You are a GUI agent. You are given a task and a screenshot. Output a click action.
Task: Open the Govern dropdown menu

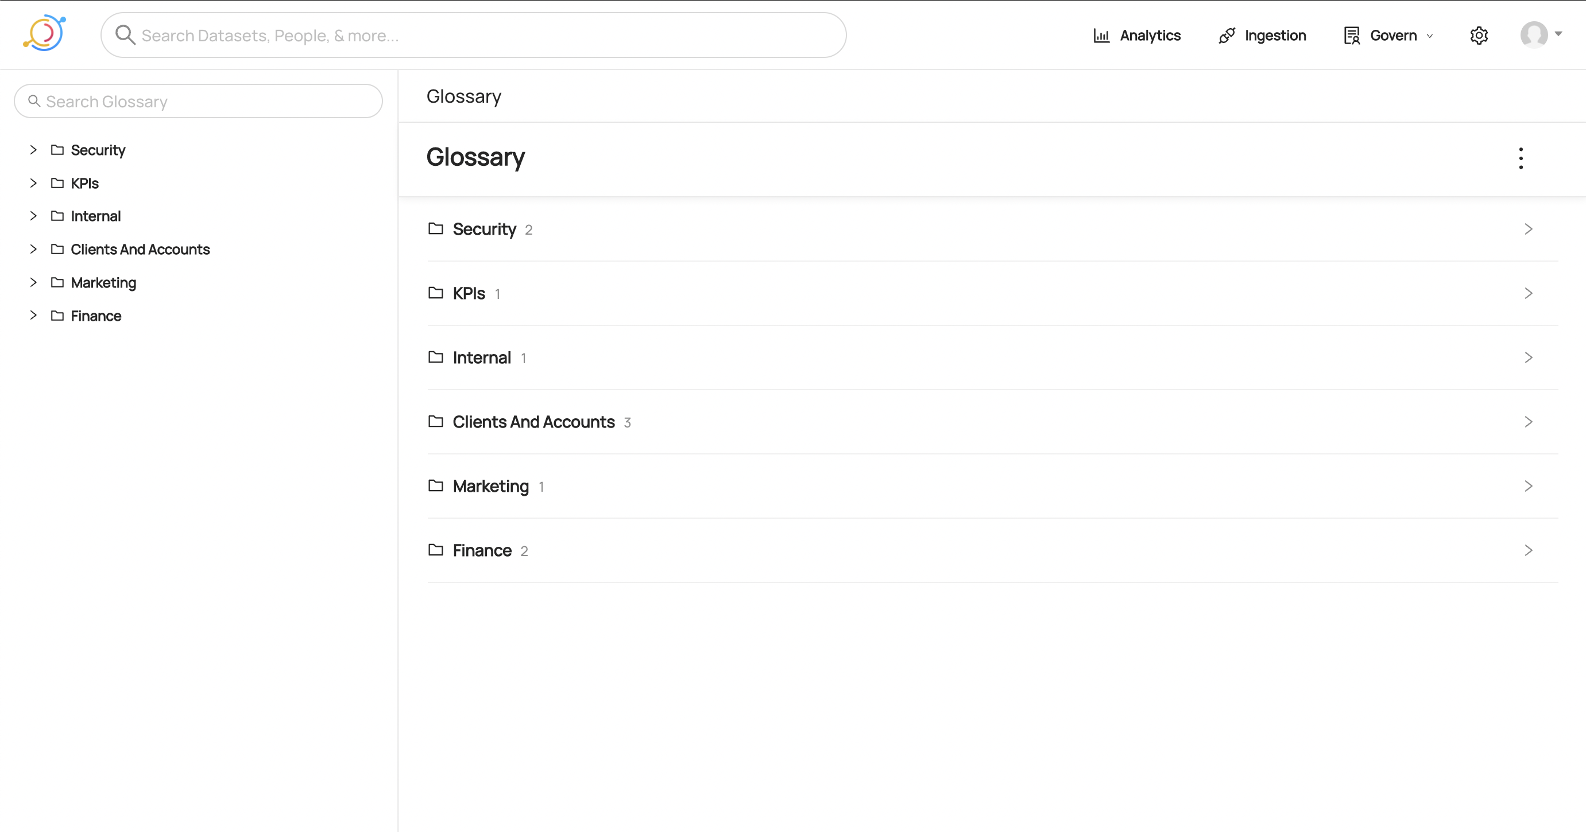1389,36
